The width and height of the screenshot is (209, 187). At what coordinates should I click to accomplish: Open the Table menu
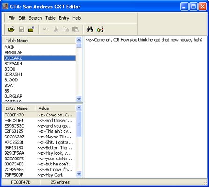tap(50, 18)
